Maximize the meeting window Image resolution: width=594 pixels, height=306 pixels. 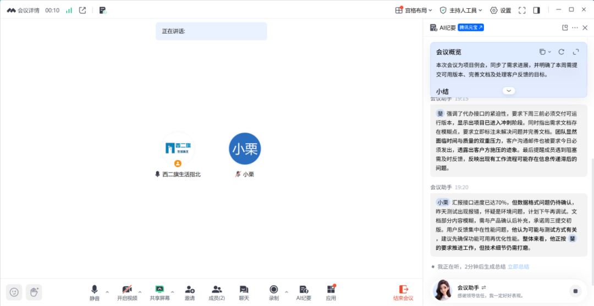(x=571, y=9)
